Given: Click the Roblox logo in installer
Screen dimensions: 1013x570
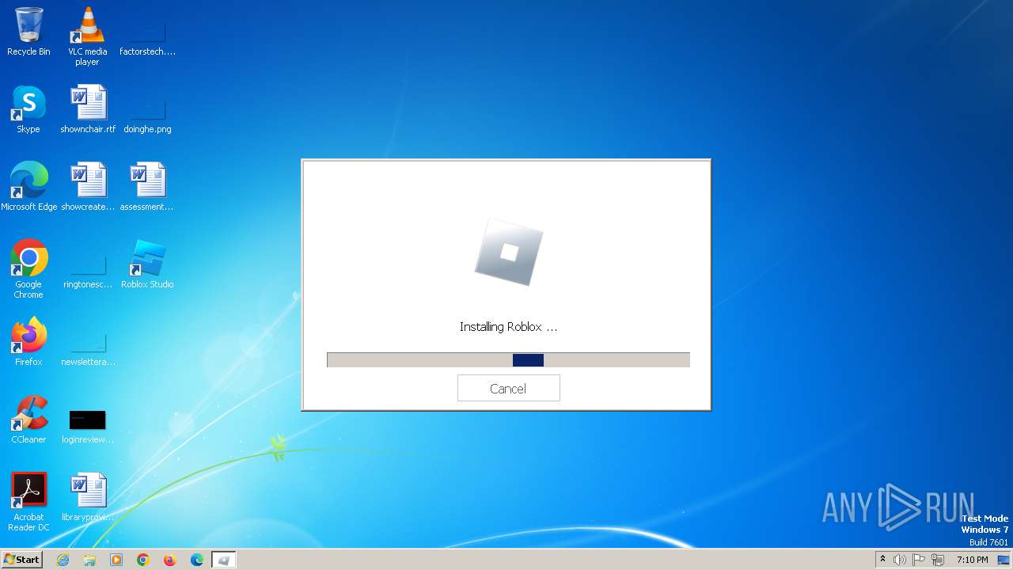Looking at the screenshot, I should [509, 252].
